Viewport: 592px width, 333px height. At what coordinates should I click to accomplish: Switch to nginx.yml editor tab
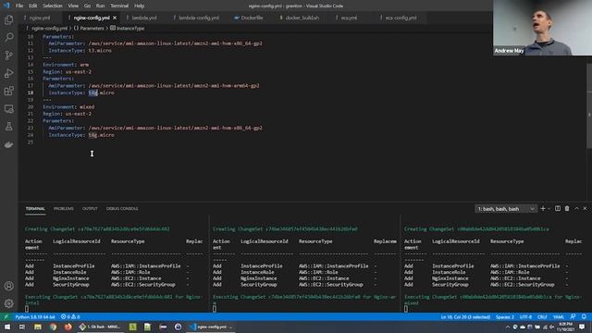(39, 18)
